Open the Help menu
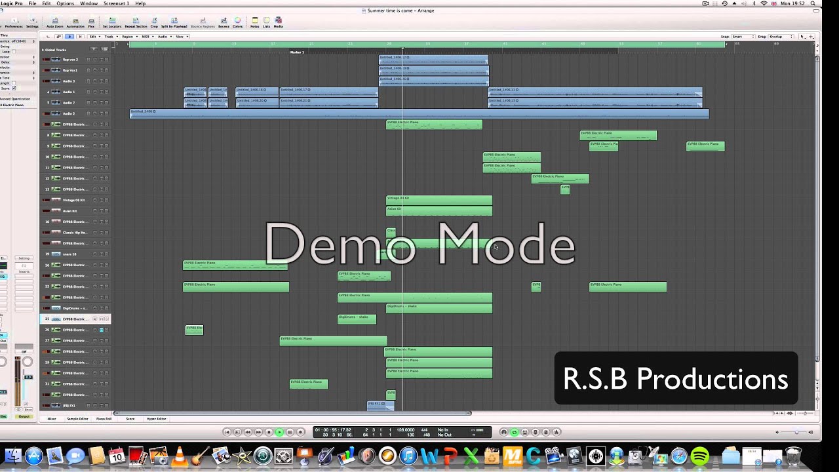Image resolution: width=839 pixels, height=472 pixels. point(140,3)
